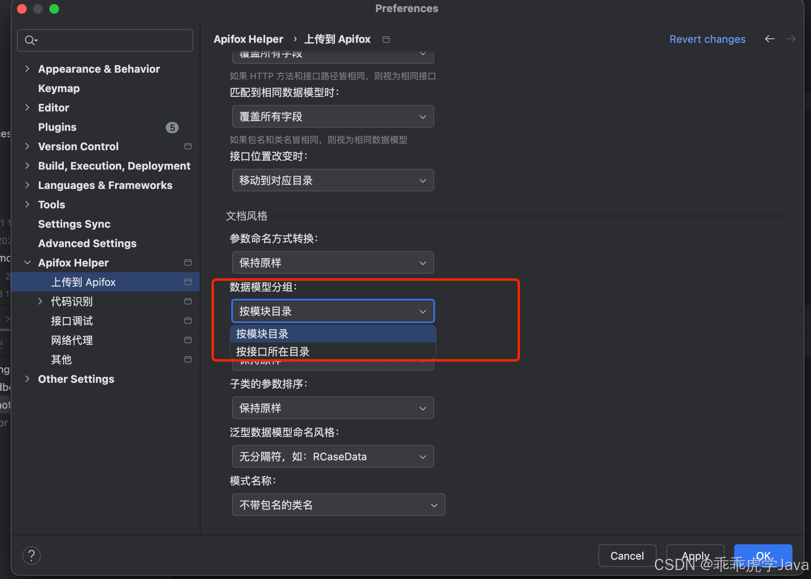Open 泛型数据模型命名风格 dropdown
The image size is (811, 579).
[333, 456]
